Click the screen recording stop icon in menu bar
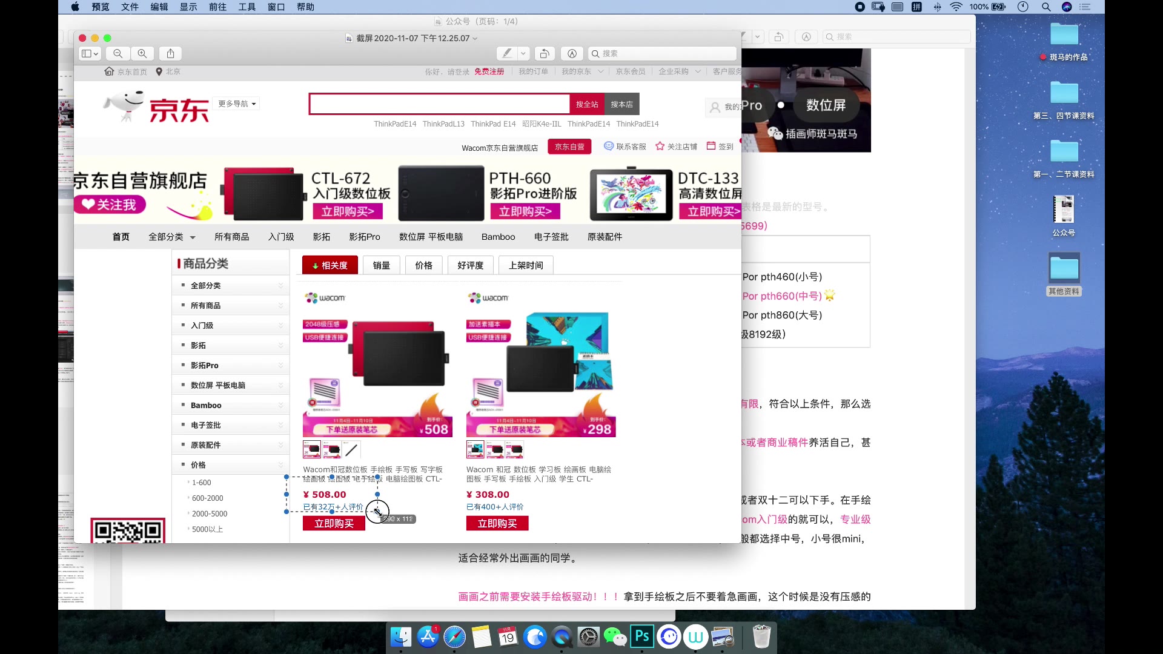This screenshot has height=654, width=1163. pos(860,7)
